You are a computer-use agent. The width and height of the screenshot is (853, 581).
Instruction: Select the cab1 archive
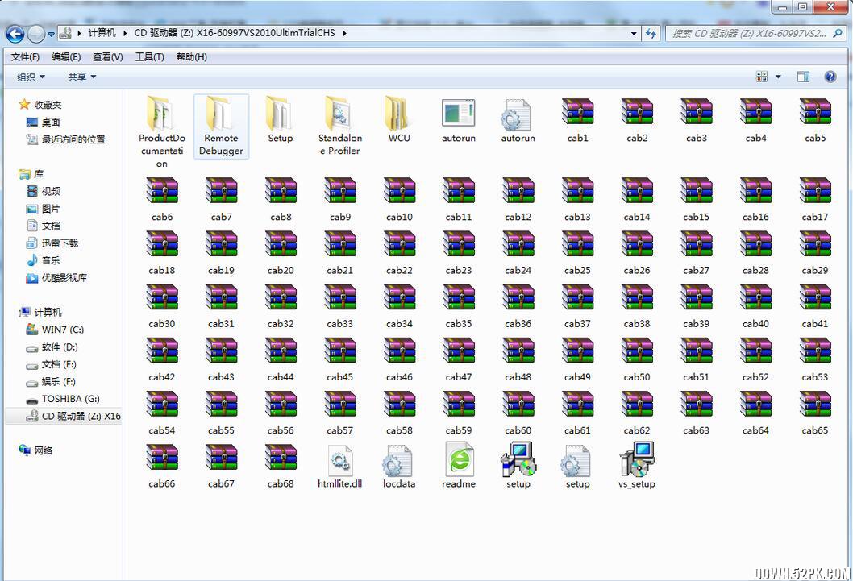click(577, 121)
